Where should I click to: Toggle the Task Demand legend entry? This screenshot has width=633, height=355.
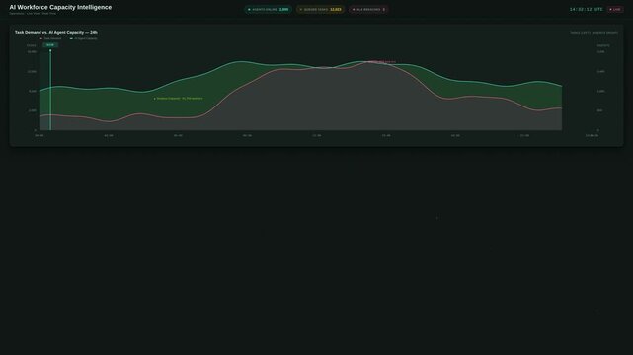click(50, 38)
